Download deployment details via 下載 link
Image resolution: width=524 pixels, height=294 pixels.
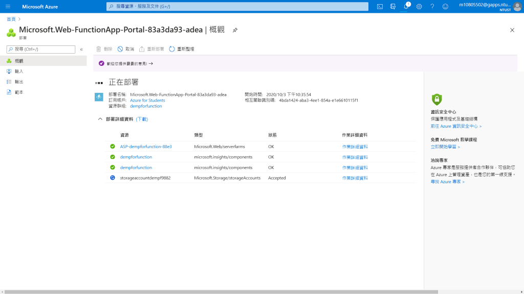tap(142, 119)
